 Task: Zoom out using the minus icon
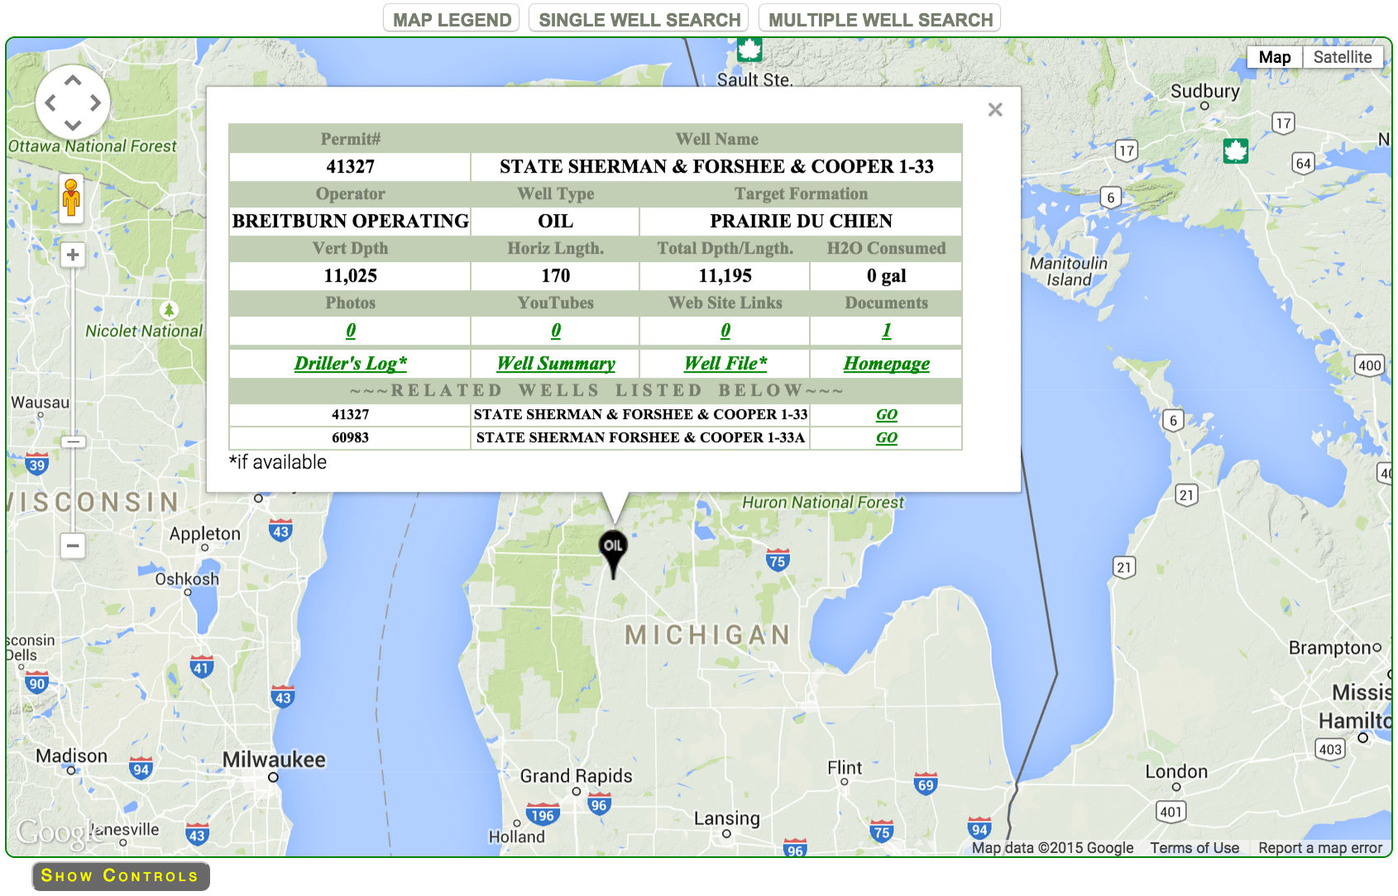click(x=73, y=546)
